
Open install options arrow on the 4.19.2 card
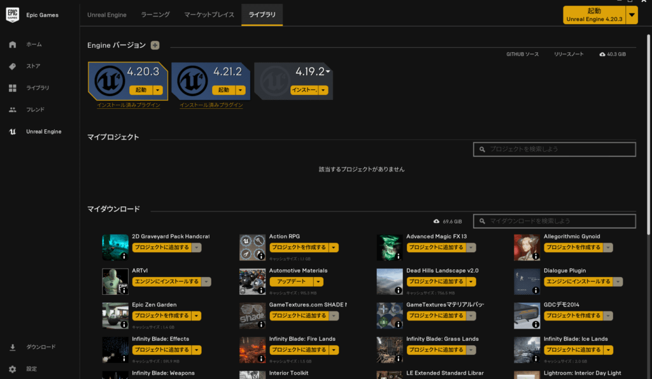click(x=323, y=90)
